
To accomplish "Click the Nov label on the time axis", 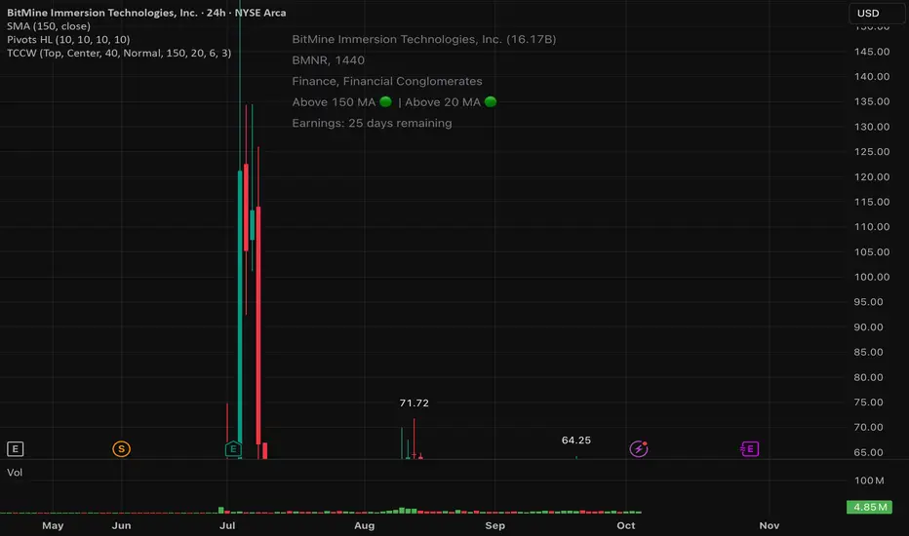I will click(770, 525).
